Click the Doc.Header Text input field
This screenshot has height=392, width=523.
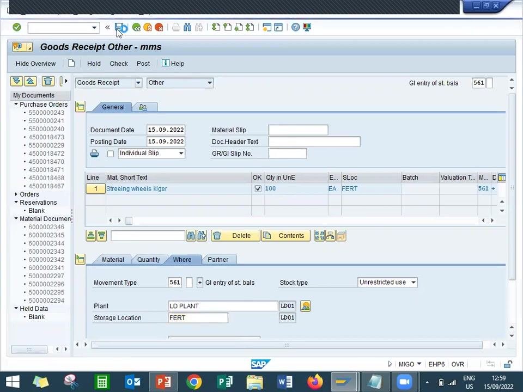[314, 142]
